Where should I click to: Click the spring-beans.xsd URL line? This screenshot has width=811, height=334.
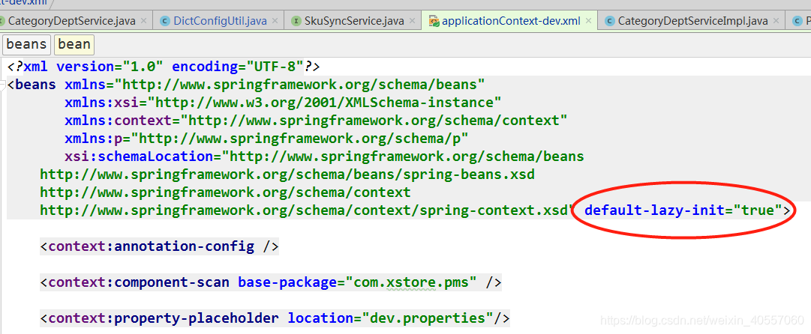point(287,174)
